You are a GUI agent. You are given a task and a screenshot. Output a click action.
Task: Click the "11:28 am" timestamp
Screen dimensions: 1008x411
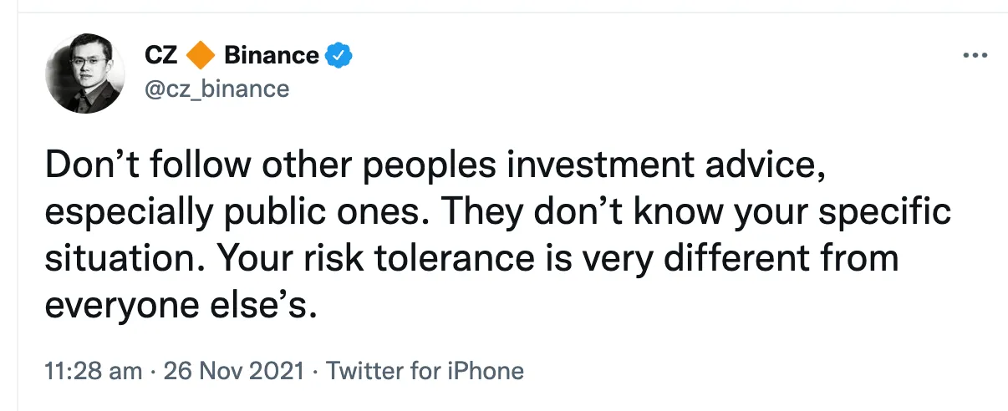93,371
